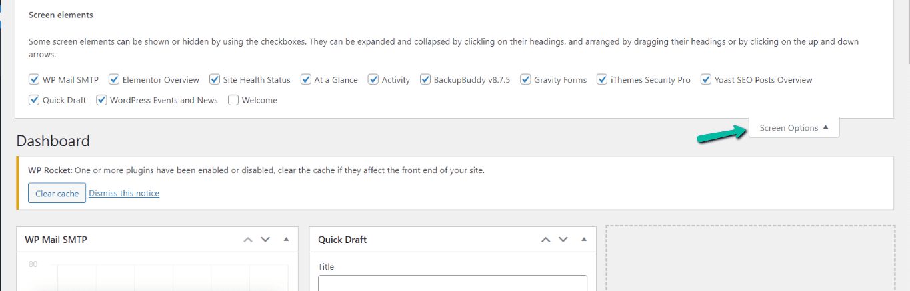Move Quick Draft widget down
Screen dimensions: 910x291
click(x=563, y=240)
